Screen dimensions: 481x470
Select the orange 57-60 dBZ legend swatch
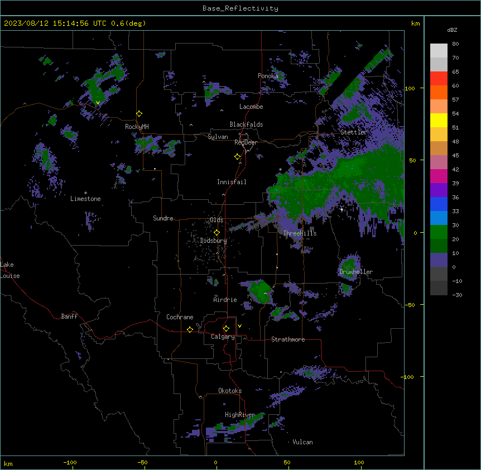[x=439, y=92]
